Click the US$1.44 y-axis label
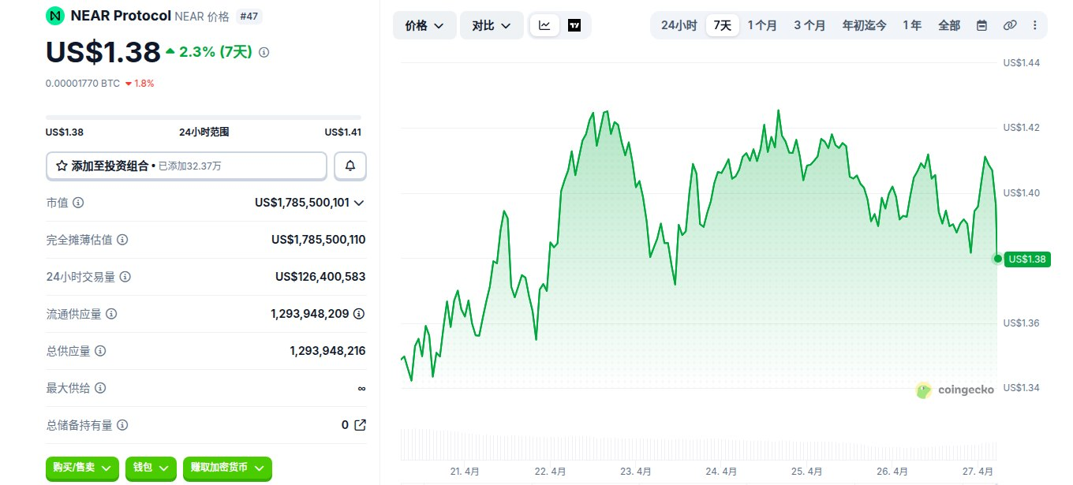The height and width of the screenshot is (485, 1073). [1022, 62]
